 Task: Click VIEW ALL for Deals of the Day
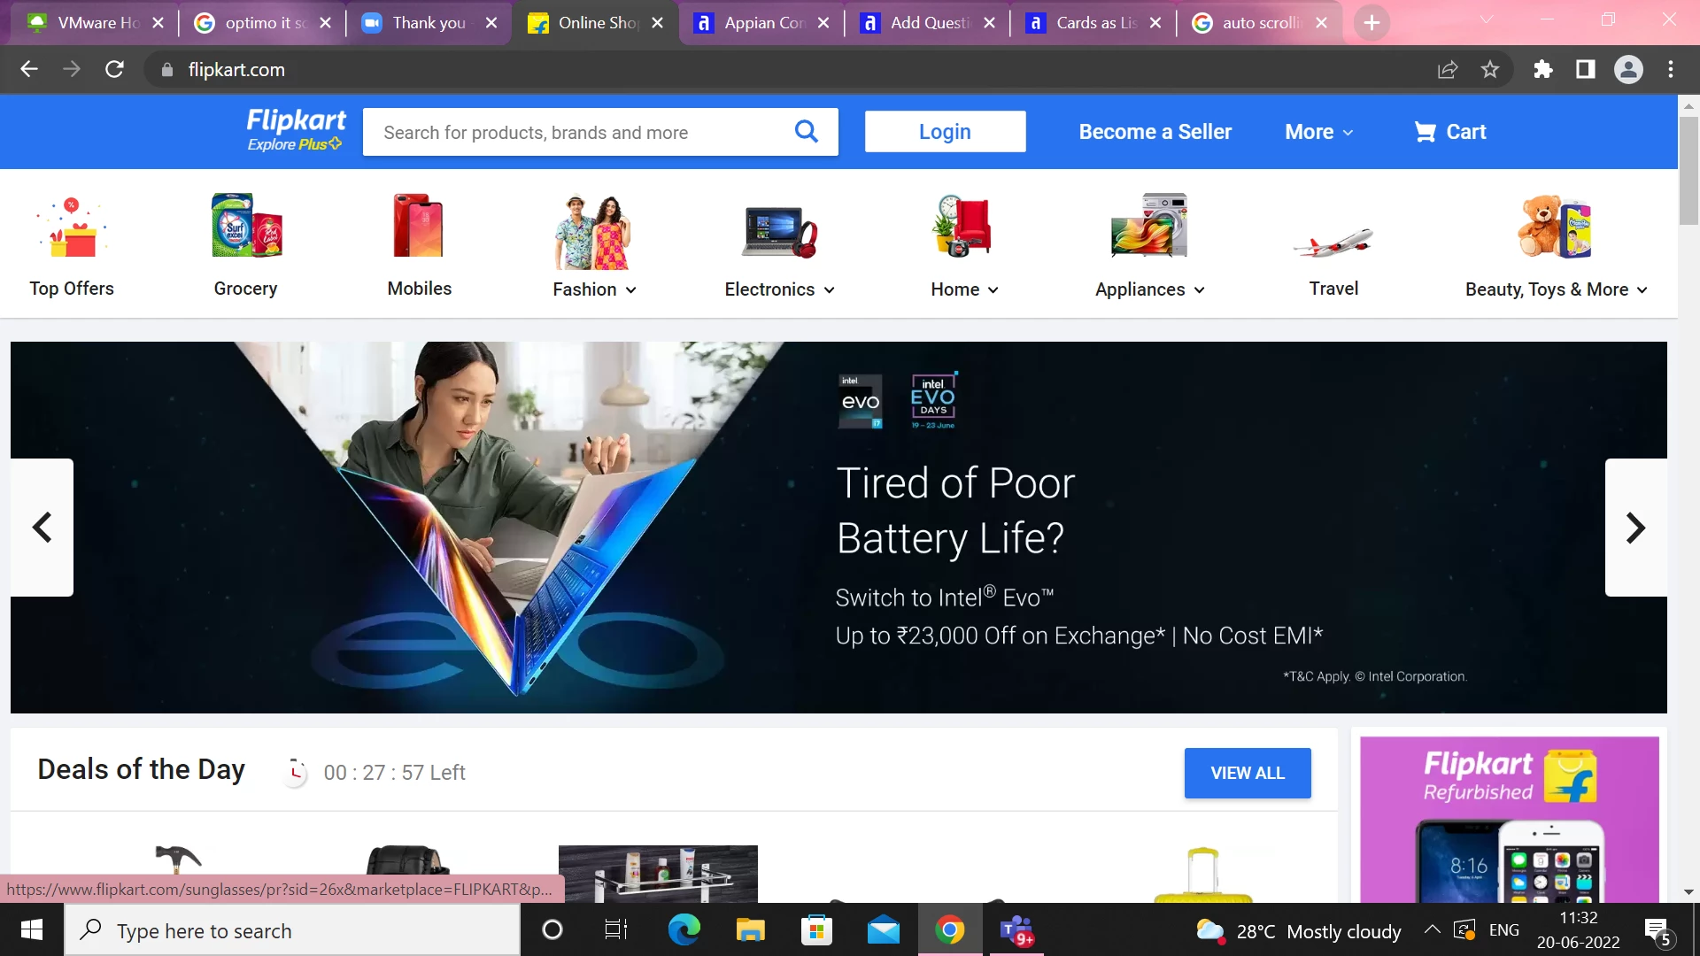1248,773
